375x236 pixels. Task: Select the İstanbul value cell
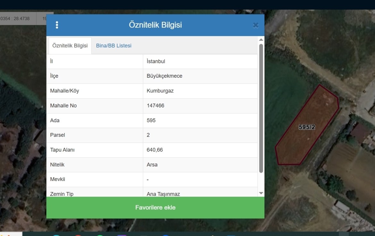pos(156,61)
